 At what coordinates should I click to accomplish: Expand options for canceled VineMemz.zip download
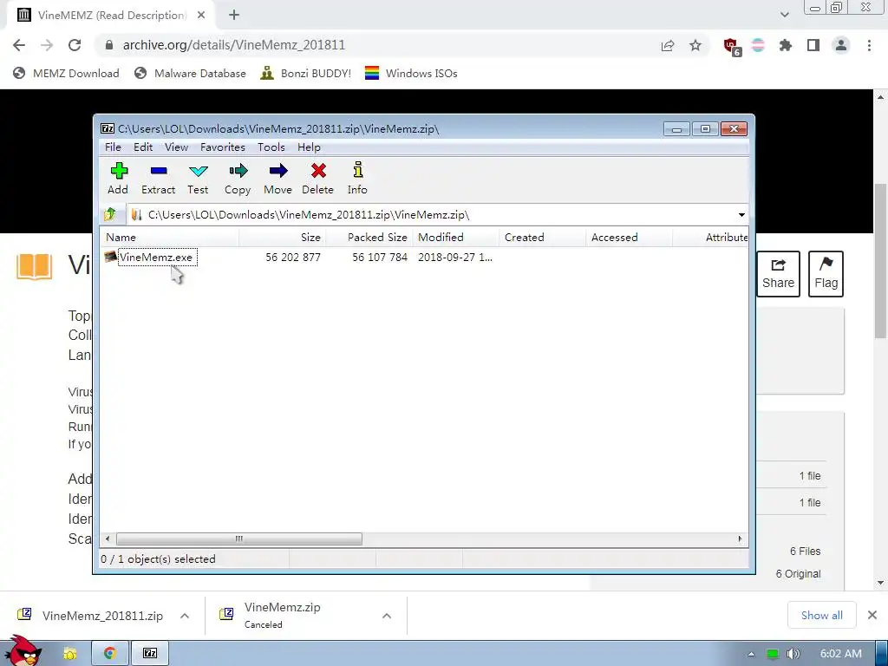coord(387,616)
